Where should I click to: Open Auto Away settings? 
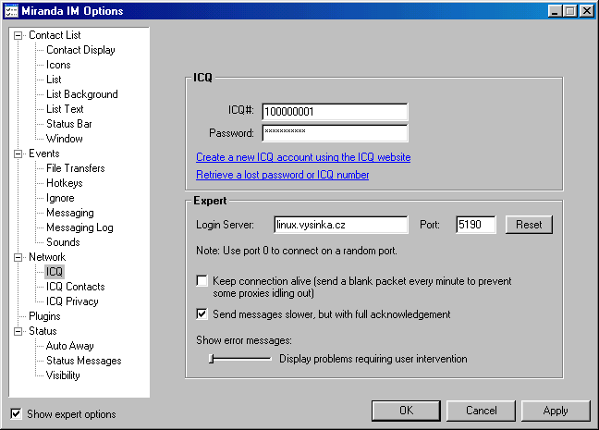(x=70, y=346)
